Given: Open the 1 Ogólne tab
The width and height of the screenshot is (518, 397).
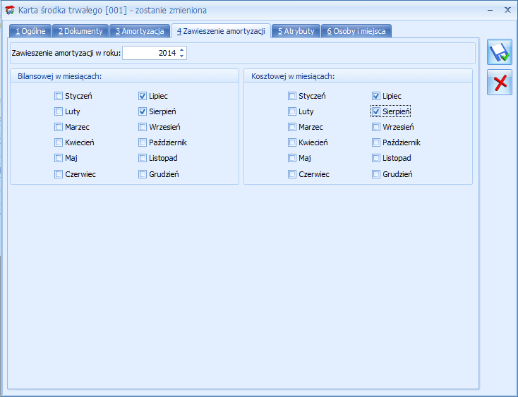Looking at the screenshot, I should 30,31.
